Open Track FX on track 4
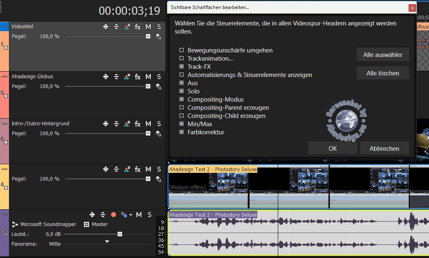The image size is (429, 258). (x=138, y=170)
